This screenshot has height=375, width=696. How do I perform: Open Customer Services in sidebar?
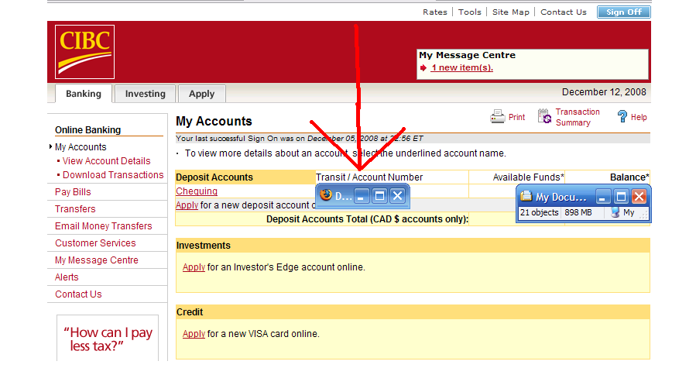[x=95, y=243]
